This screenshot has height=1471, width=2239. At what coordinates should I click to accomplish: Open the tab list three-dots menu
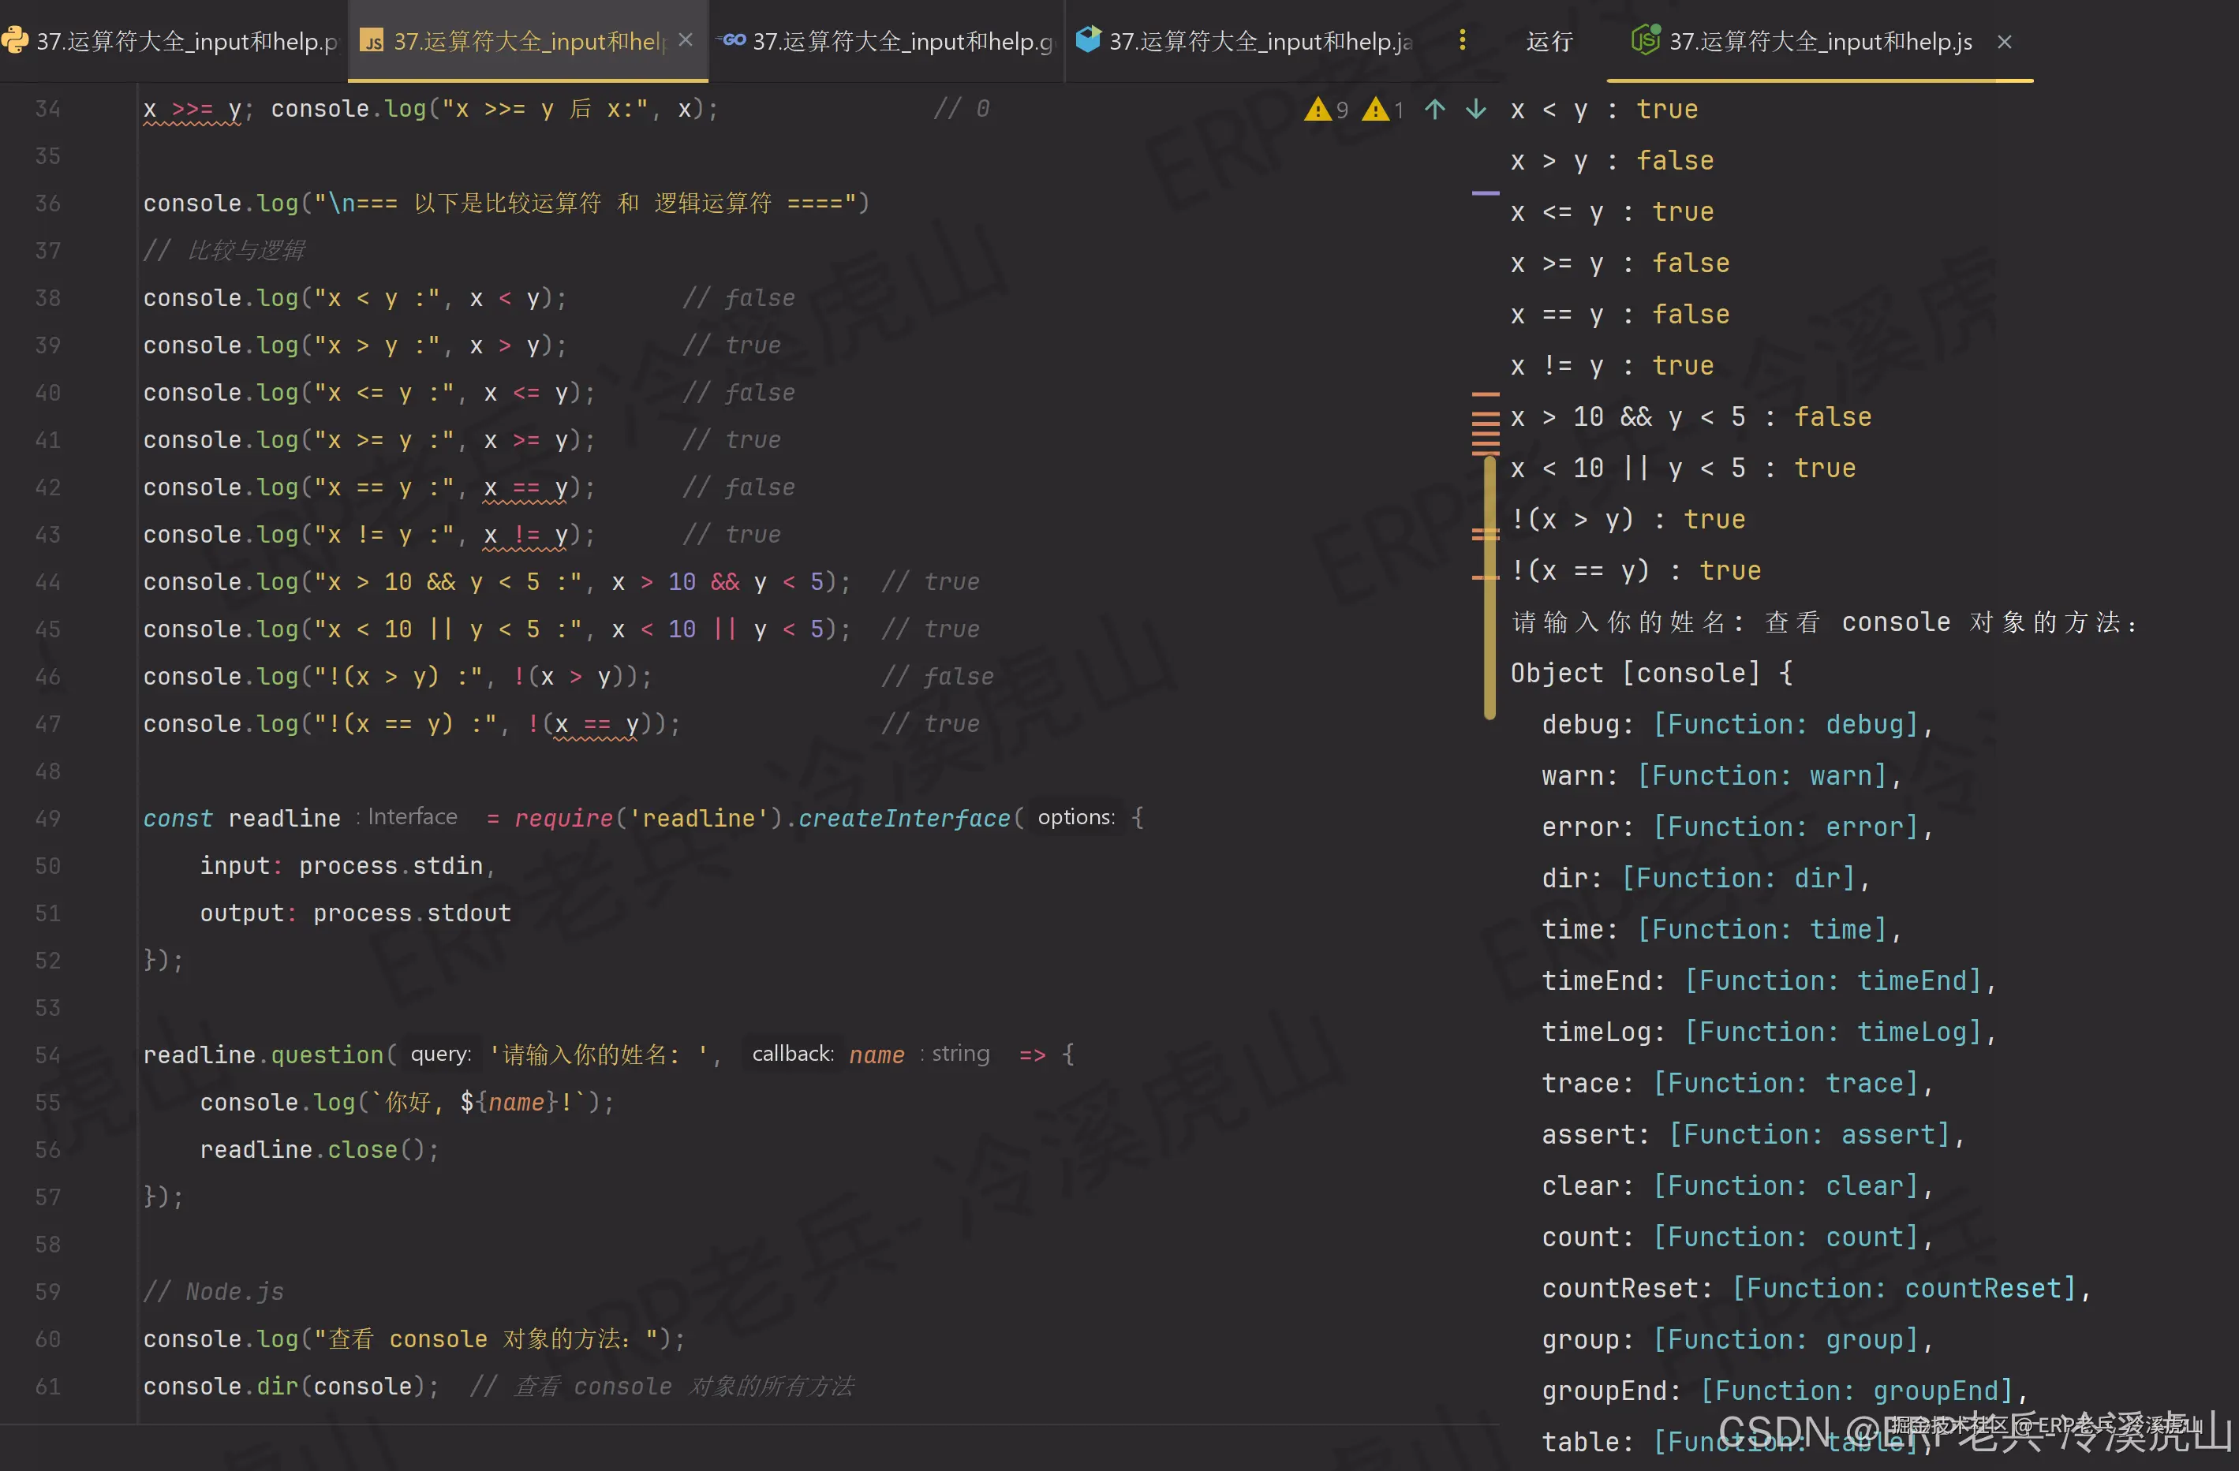point(1462,40)
